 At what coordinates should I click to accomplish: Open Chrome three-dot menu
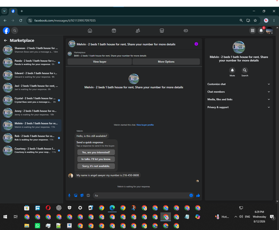click(274, 21)
